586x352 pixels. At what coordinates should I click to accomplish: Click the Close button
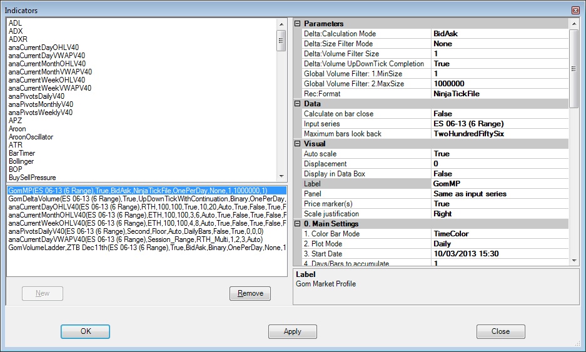click(501, 331)
